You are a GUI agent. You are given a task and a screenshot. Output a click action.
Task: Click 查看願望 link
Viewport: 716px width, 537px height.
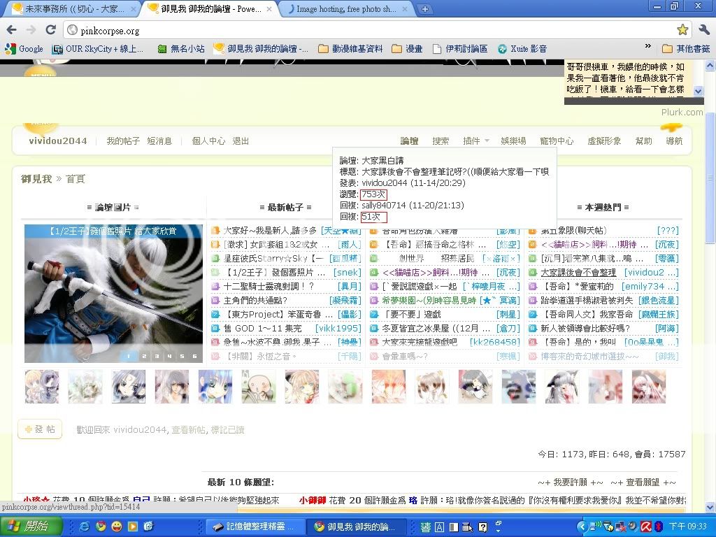pyautogui.click(x=643, y=482)
